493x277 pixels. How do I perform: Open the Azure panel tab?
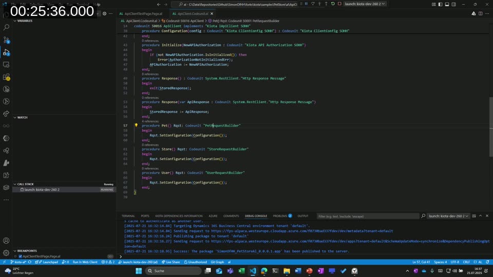(x=213, y=216)
